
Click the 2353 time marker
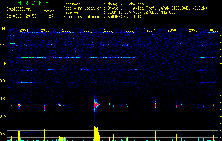click(x=66, y=30)
